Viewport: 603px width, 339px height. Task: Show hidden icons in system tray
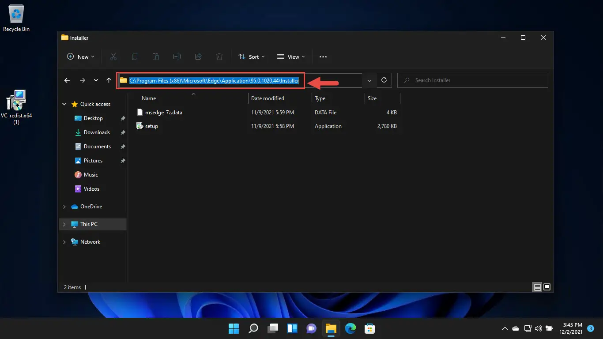[x=505, y=328]
